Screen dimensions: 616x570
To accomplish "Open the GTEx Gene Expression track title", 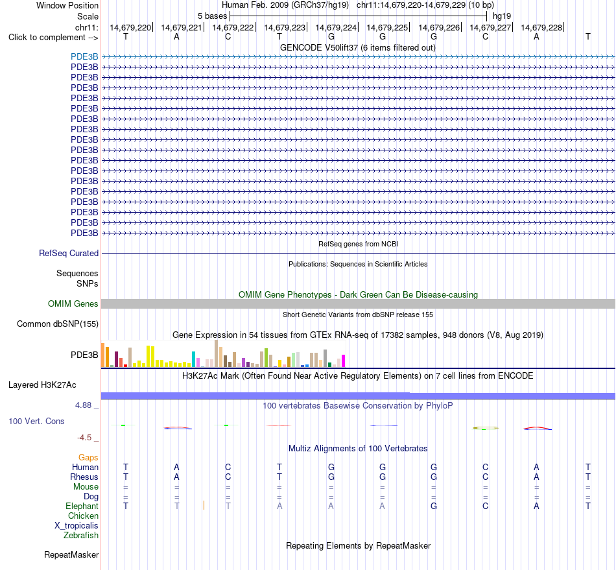I will pos(358,335).
